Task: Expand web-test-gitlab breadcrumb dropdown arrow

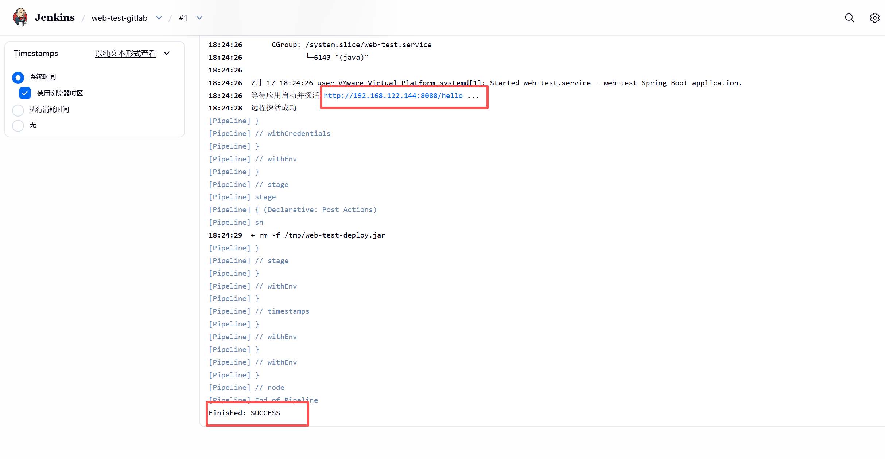Action: point(159,18)
